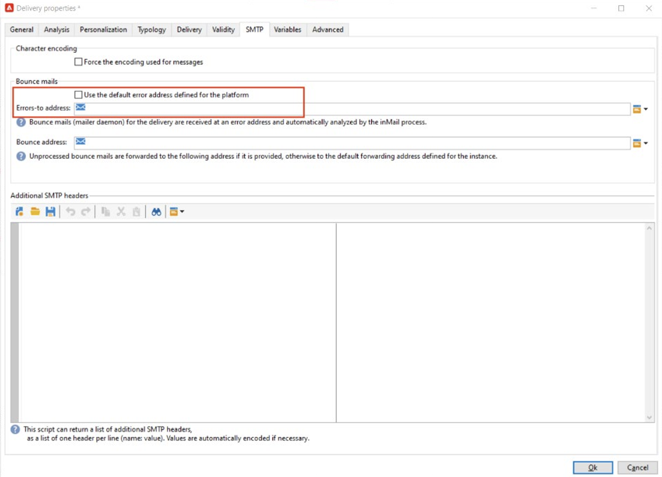Image resolution: width=662 pixels, height=477 pixels.
Task: Click the clipboard paste icon
Action: tap(136, 211)
